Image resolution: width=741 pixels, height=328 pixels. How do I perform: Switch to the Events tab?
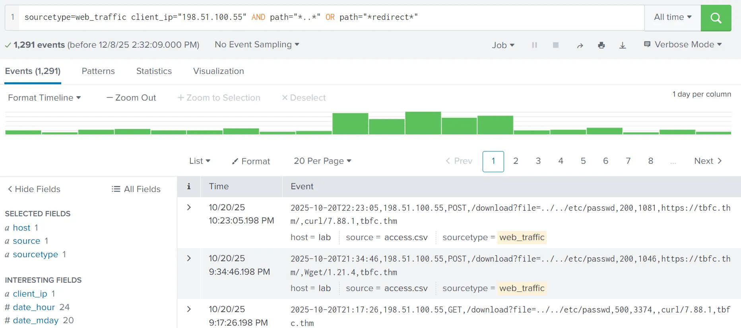tap(33, 71)
